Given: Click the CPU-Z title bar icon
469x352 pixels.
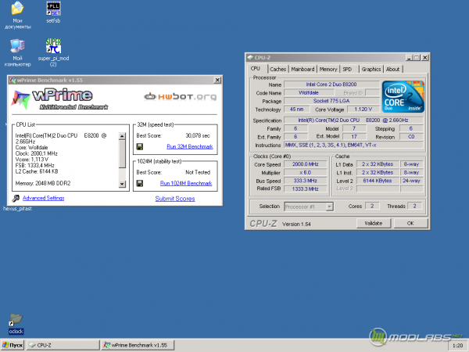Looking at the screenshot, I should [x=250, y=57].
